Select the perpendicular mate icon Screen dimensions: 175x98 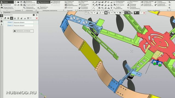point(15,18)
